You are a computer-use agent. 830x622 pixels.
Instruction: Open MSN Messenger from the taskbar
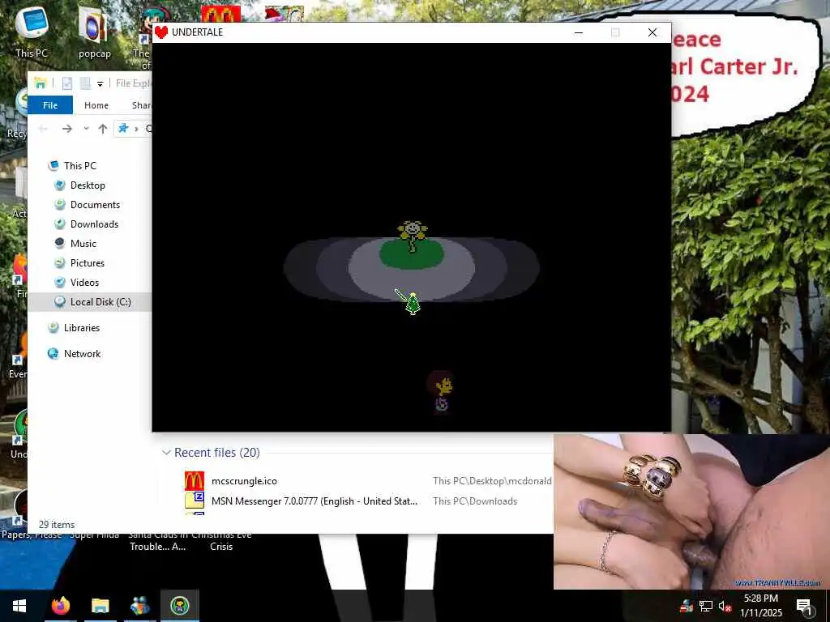click(x=139, y=606)
